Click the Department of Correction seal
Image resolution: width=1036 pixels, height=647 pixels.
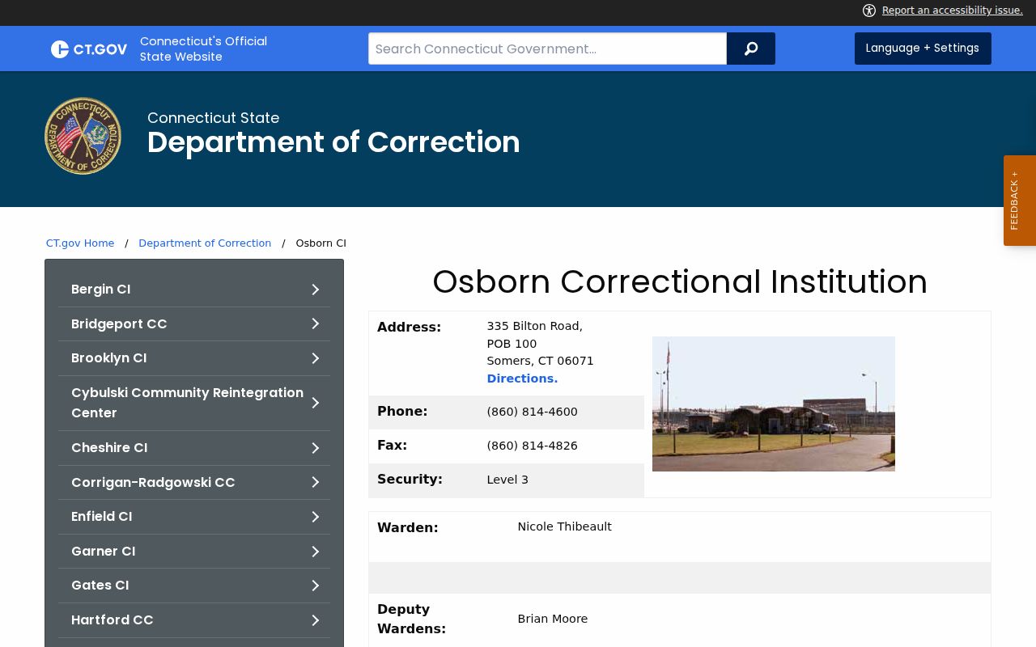click(83, 136)
